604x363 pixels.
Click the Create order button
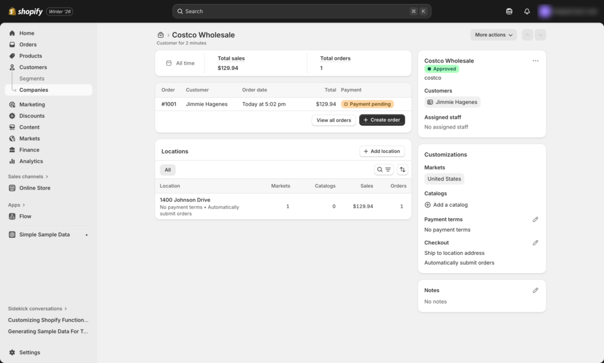(x=382, y=120)
